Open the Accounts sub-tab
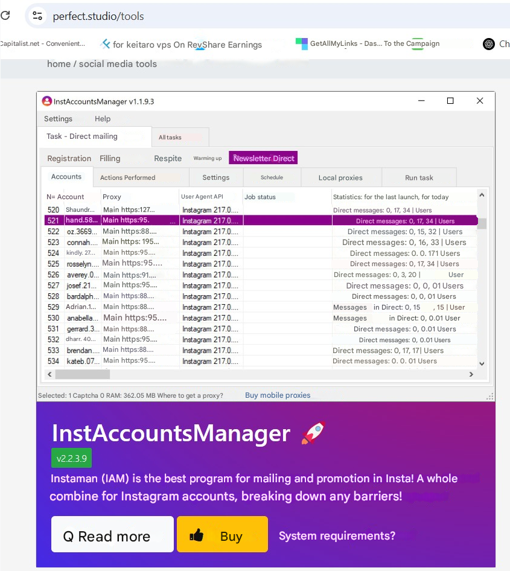Screen dimensions: 510x571 pos(66,177)
